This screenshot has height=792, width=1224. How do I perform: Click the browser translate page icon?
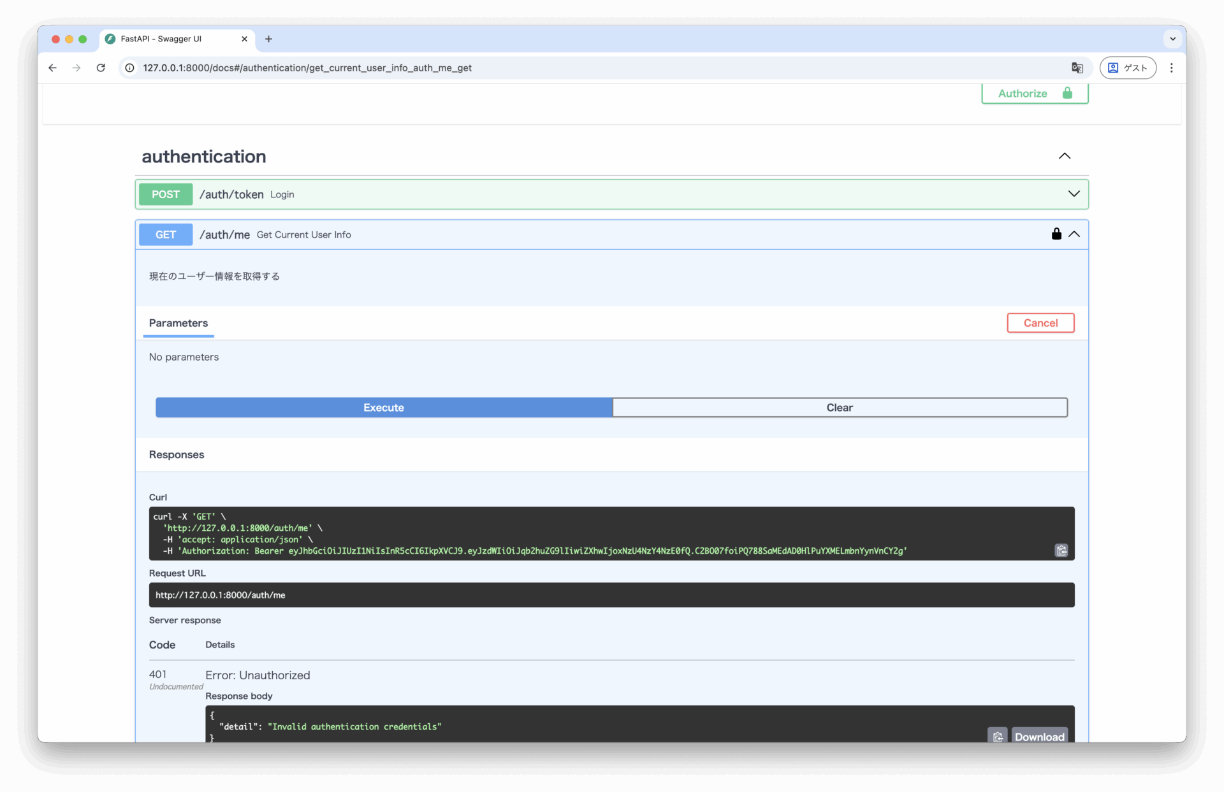click(x=1077, y=68)
